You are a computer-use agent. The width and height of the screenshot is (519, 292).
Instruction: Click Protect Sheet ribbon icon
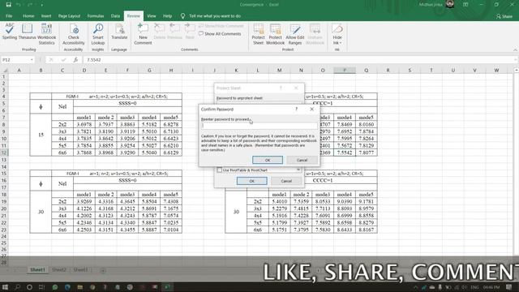coord(258,34)
